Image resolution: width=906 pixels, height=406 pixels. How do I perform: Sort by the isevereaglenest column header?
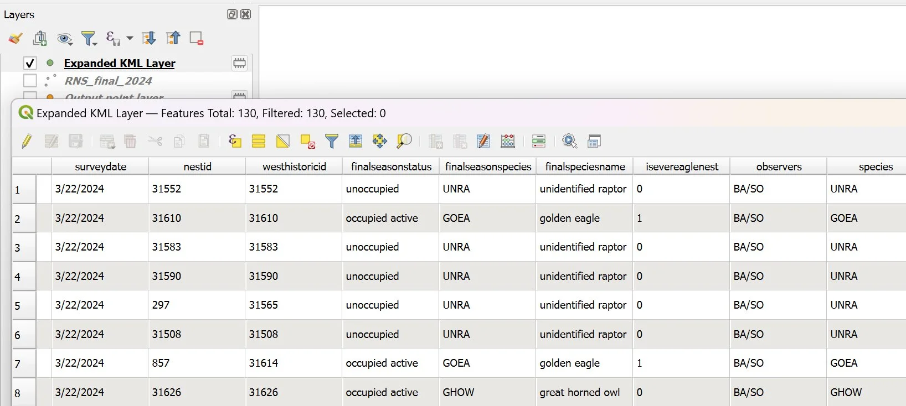[x=682, y=166]
